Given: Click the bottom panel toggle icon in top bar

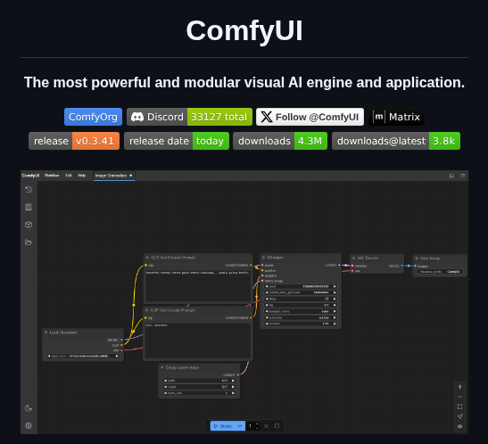Looking at the screenshot, I should pos(451,176).
